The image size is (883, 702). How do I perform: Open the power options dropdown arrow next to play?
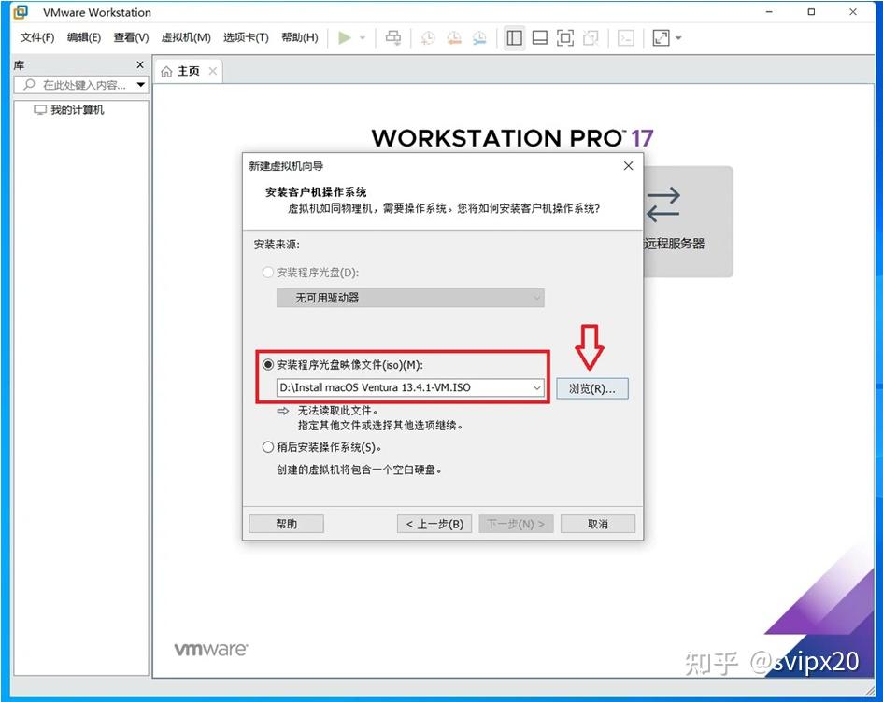tap(363, 37)
